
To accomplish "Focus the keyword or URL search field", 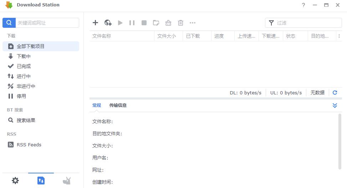I will click(47, 23).
